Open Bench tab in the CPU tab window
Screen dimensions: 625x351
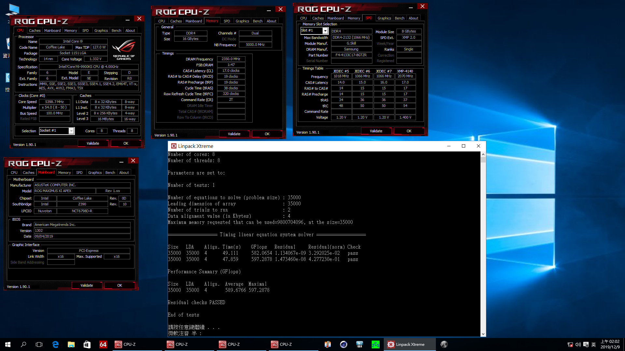point(116,31)
